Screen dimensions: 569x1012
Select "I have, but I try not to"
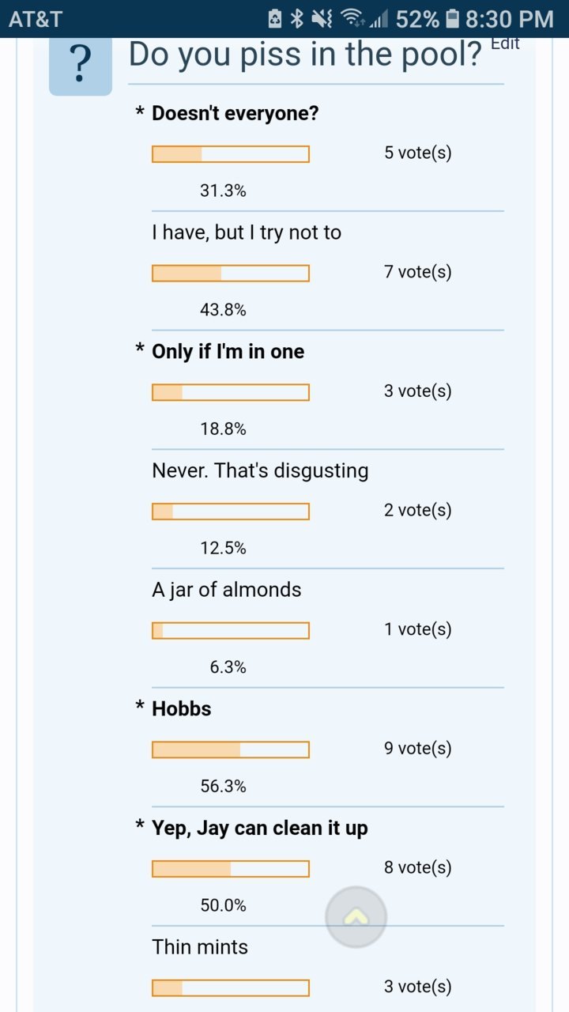click(x=247, y=232)
